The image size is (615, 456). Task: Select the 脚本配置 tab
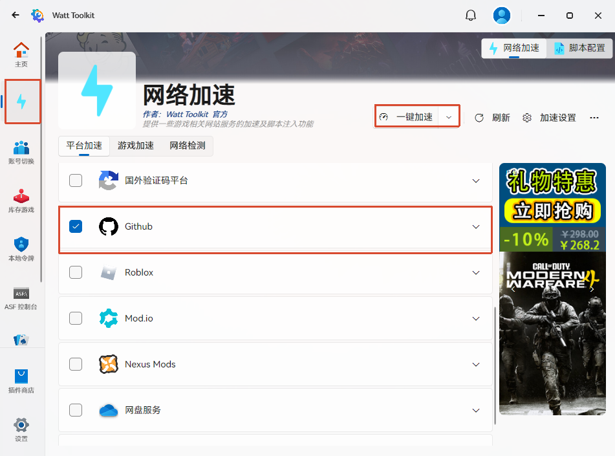[x=579, y=49]
